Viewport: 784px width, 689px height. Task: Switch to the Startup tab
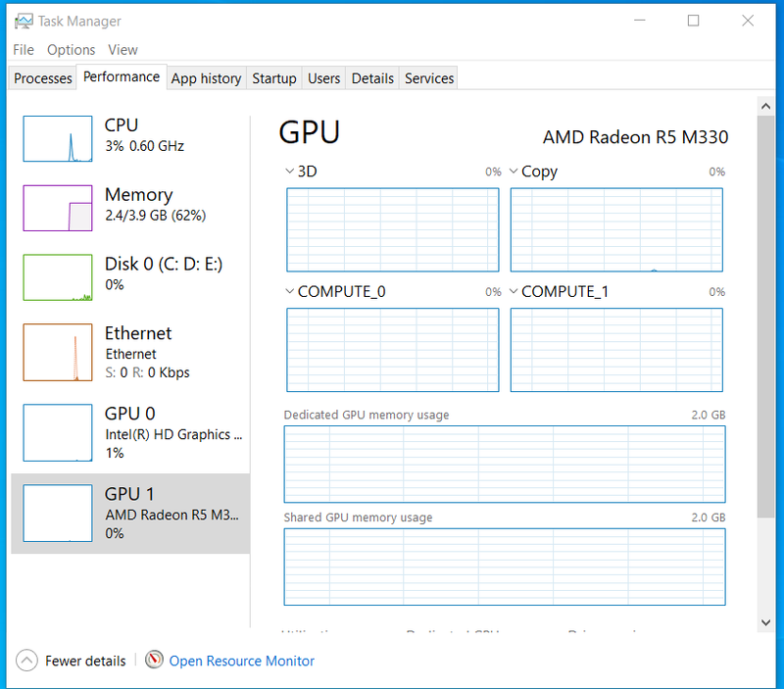pos(274,78)
